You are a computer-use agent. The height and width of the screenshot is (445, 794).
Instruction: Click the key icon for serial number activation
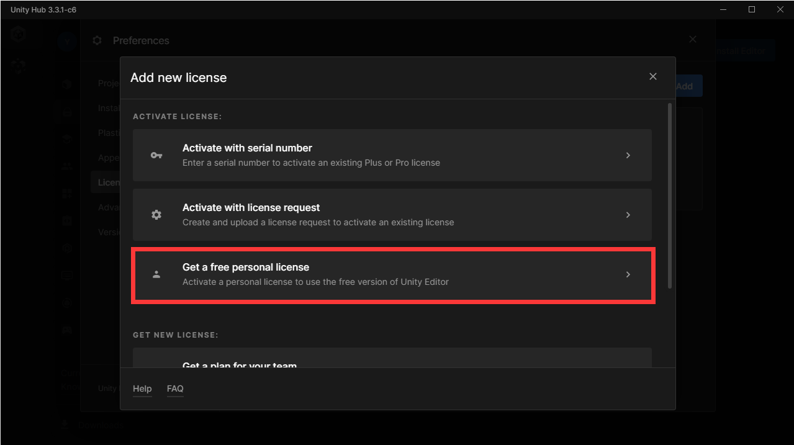click(156, 155)
